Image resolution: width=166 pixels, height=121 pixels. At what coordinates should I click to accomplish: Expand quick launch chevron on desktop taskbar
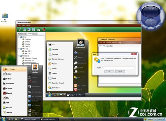pos(19,119)
